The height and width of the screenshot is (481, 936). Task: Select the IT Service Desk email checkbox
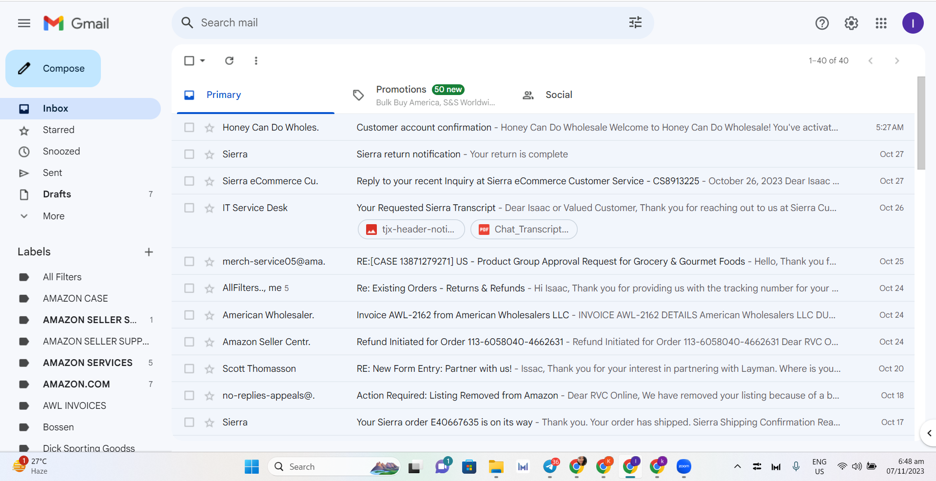[189, 208]
